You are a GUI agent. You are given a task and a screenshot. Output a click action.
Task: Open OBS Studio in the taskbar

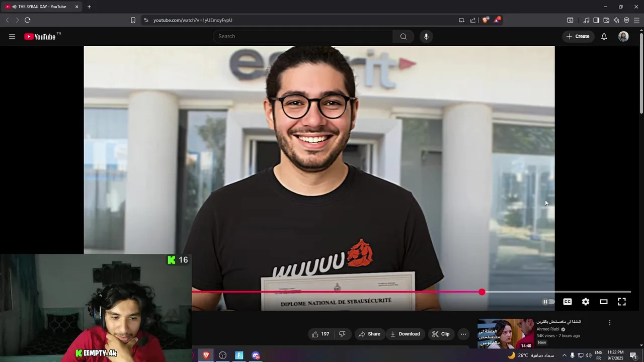(222, 355)
